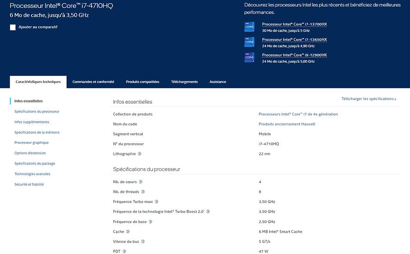
Task: Click the Segment vertical label
Action: click(x=128, y=134)
